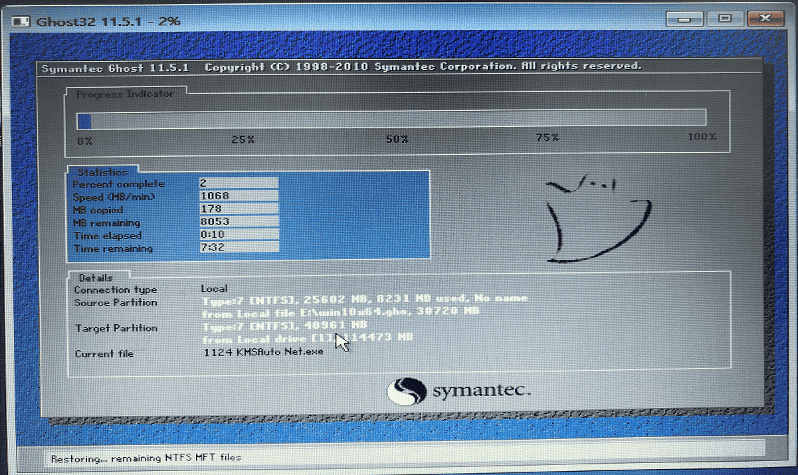Click the status bar Restoring message
This screenshot has height=475, width=798.
pyautogui.click(x=146, y=458)
